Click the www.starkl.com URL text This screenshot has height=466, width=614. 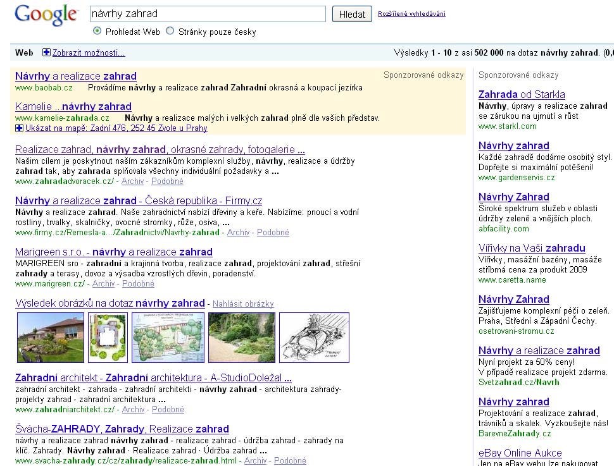click(x=508, y=126)
